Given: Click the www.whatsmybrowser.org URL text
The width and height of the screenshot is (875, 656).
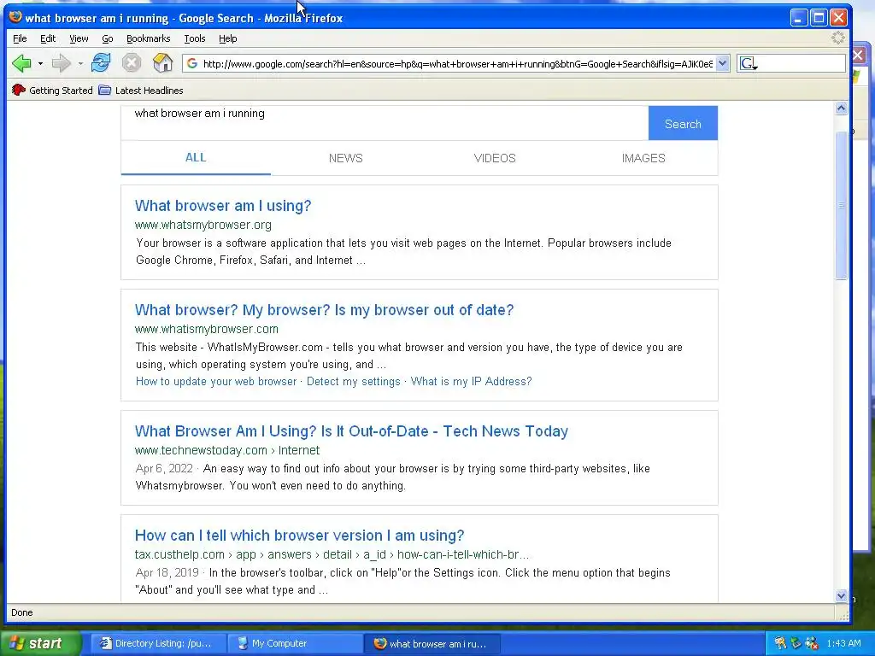Looking at the screenshot, I should click(203, 225).
